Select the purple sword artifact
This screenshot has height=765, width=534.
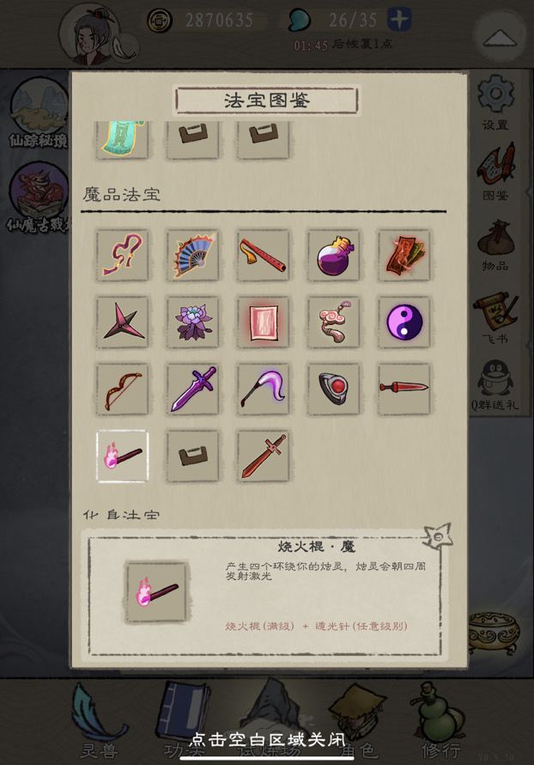[x=192, y=389]
